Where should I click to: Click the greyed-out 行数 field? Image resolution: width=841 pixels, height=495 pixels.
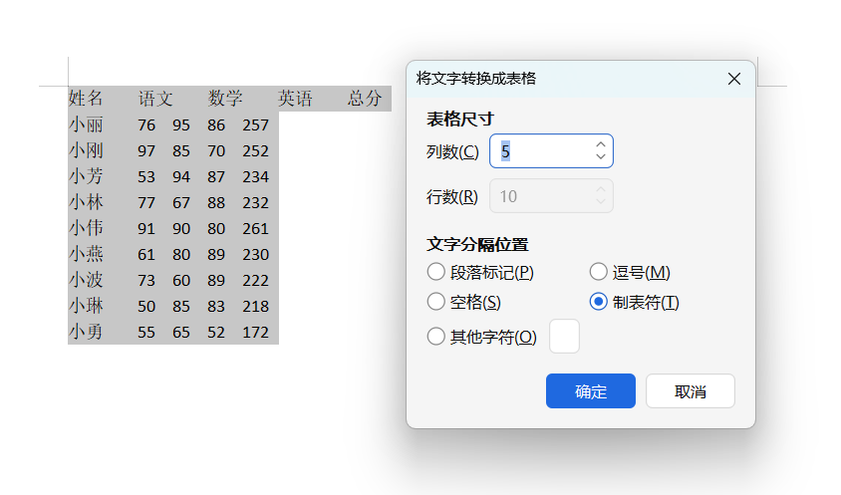coord(551,196)
